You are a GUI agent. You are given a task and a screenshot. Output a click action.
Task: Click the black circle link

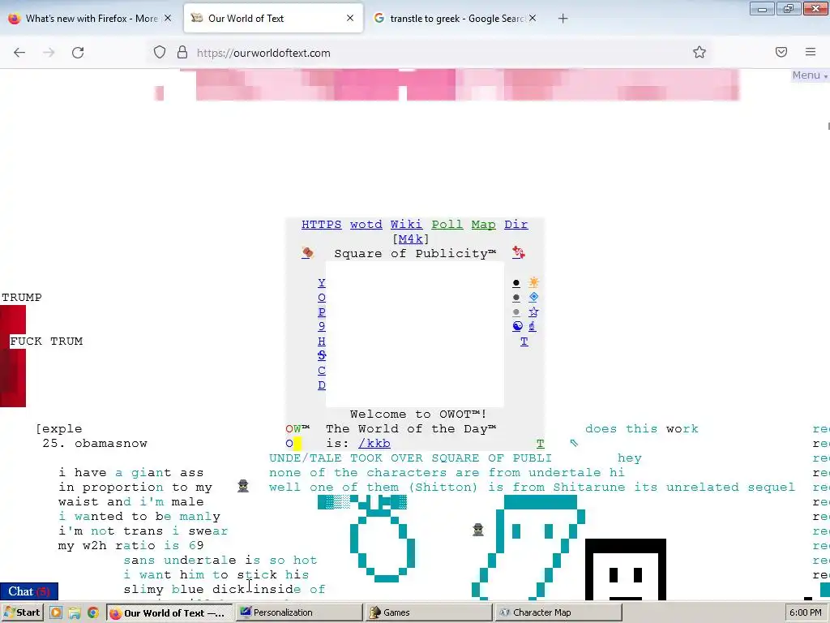tap(516, 283)
